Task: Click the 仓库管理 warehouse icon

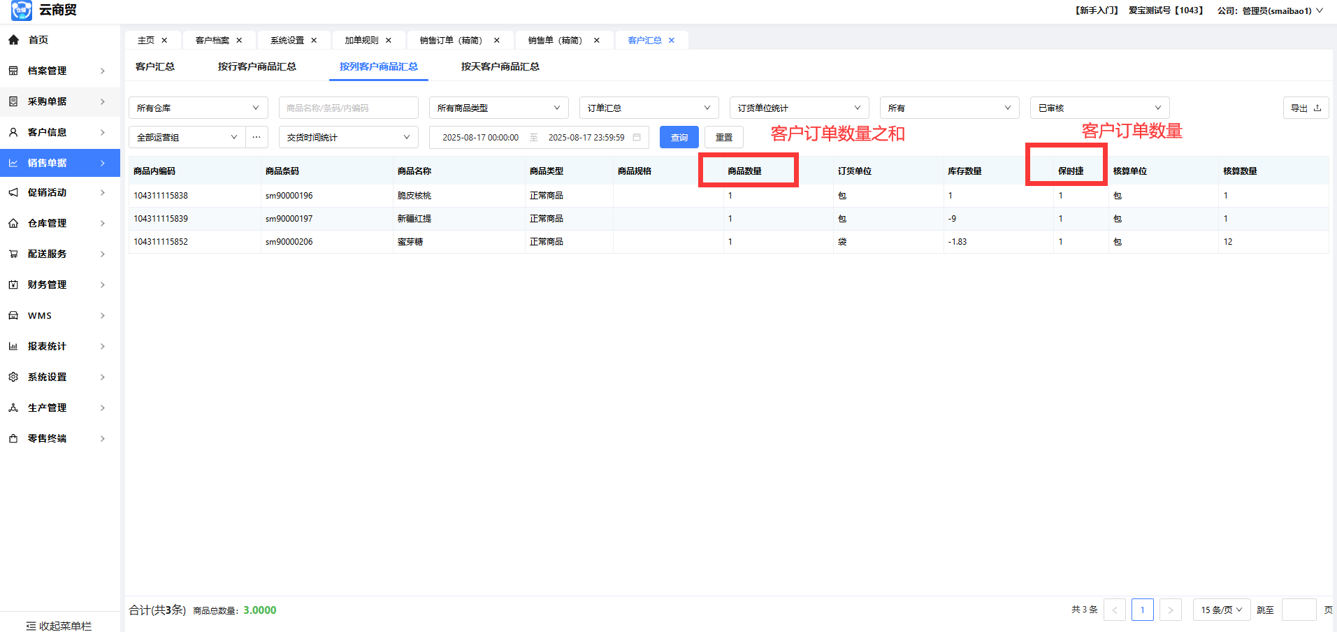Action: coord(13,223)
